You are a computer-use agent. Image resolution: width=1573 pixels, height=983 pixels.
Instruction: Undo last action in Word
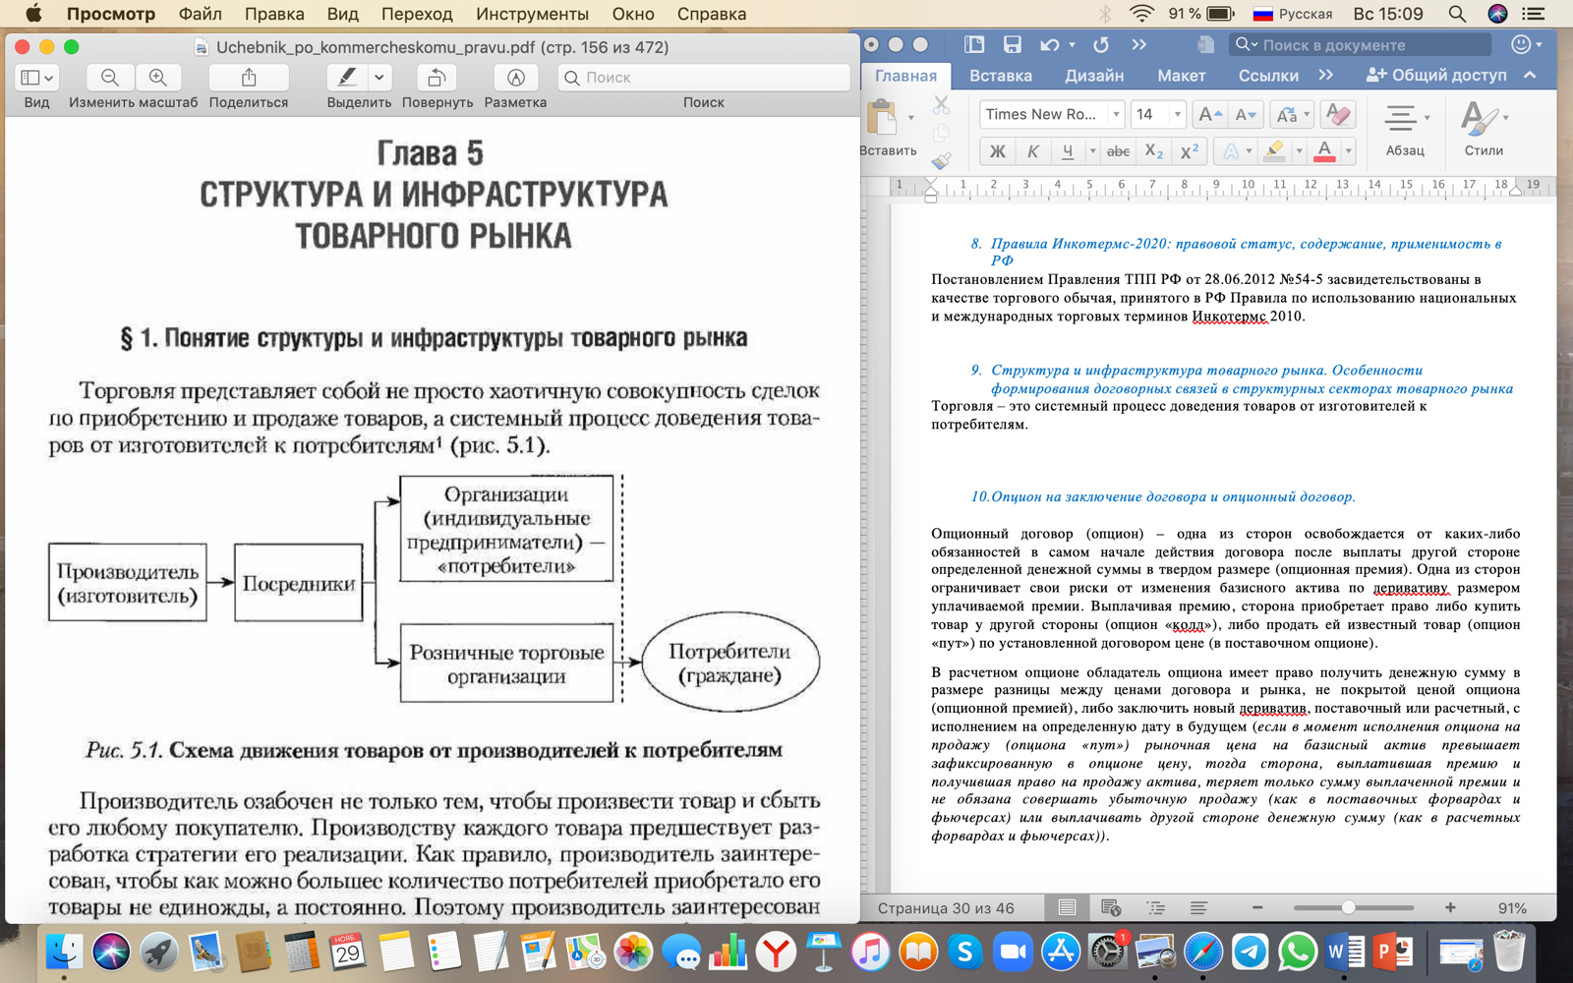(1050, 44)
